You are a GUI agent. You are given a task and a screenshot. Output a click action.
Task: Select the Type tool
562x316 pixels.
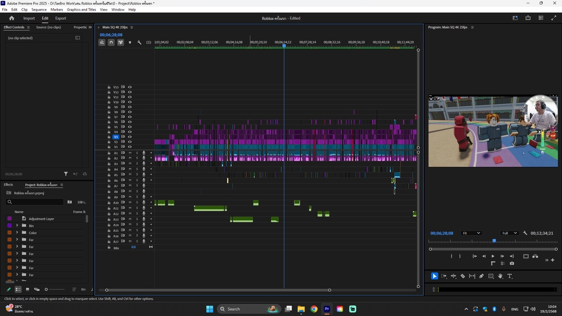click(x=509, y=276)
